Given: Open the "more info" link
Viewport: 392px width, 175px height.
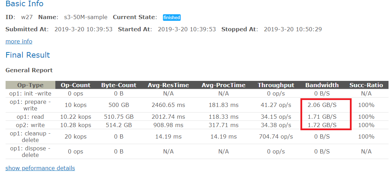Looking at the screenshot, I should [19, 41].
